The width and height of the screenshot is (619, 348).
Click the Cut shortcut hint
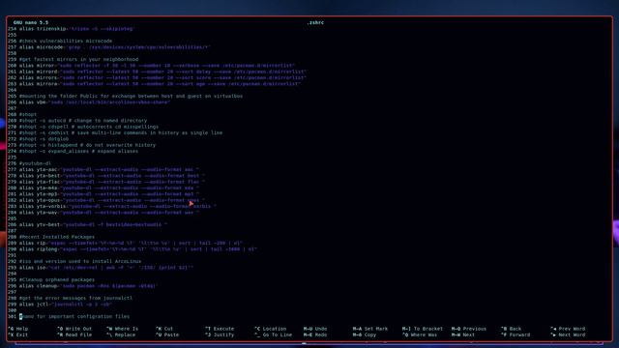click(x=164, y=329)
